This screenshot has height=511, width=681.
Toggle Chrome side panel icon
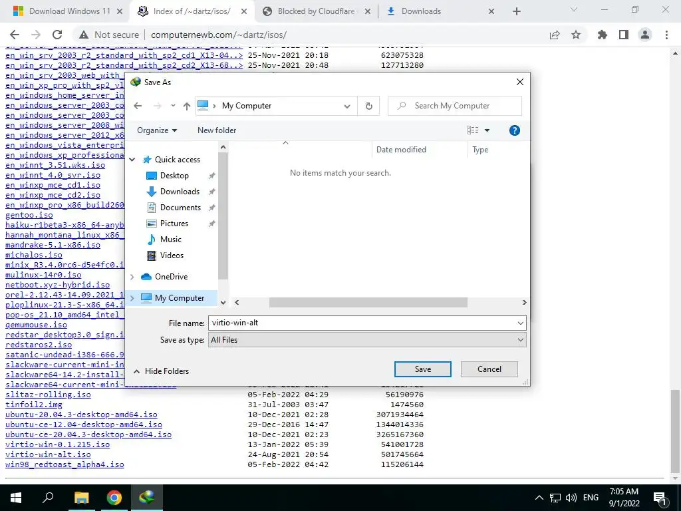[x=624, y=35]
